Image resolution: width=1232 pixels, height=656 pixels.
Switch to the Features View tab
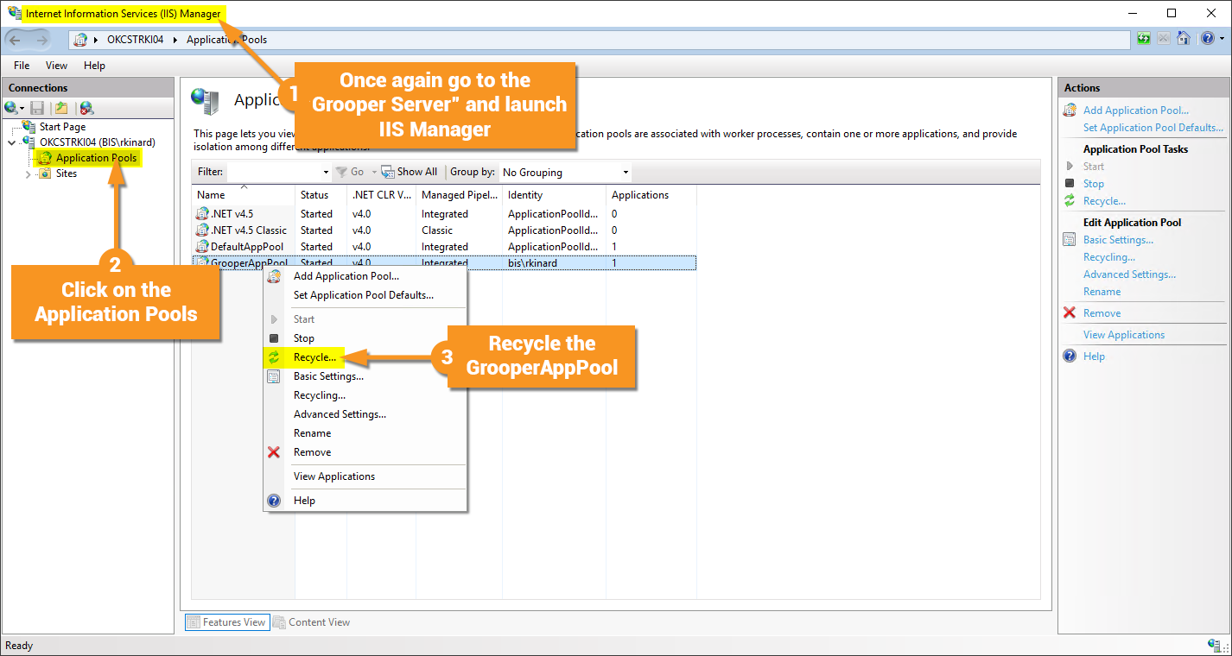(x=227, y=622)
